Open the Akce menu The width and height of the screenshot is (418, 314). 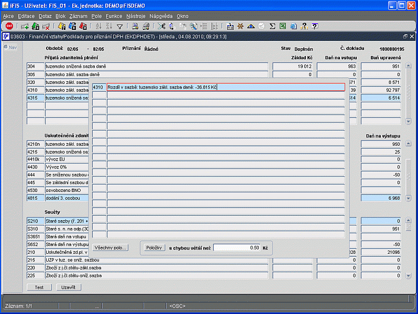click(8, 16)
